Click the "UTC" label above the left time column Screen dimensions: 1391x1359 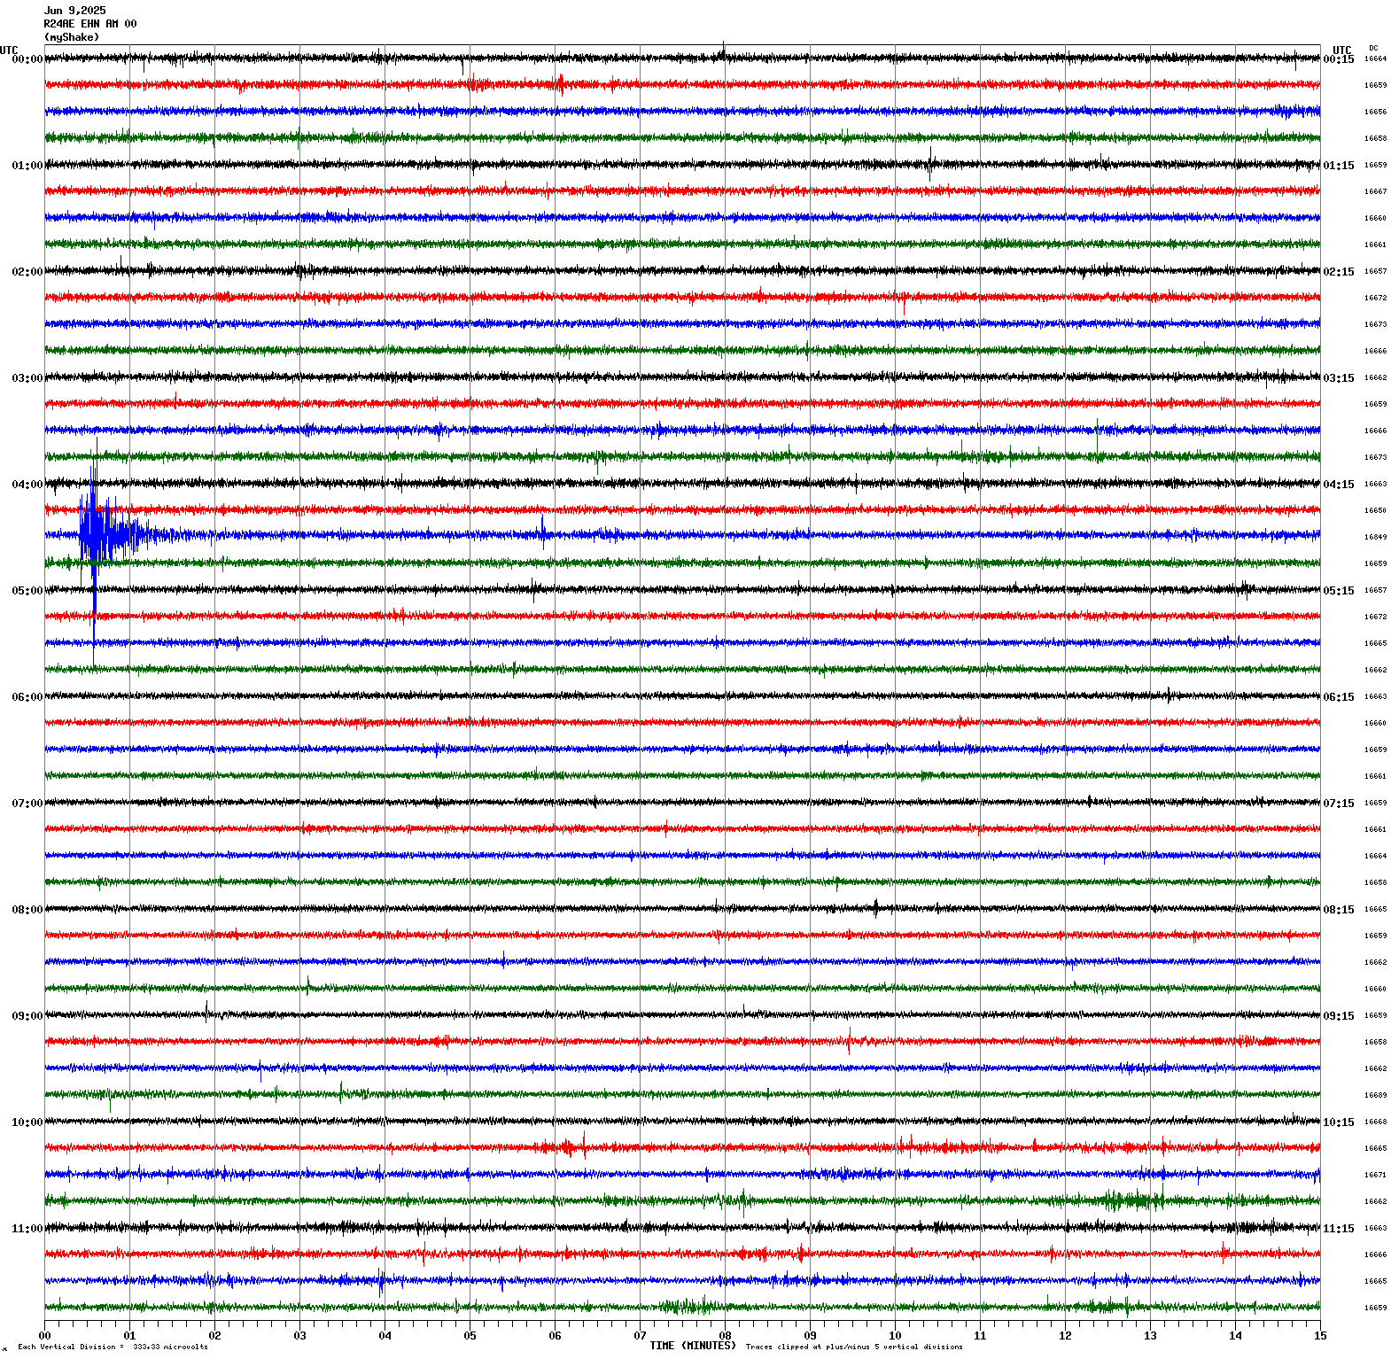coord(9,50)
